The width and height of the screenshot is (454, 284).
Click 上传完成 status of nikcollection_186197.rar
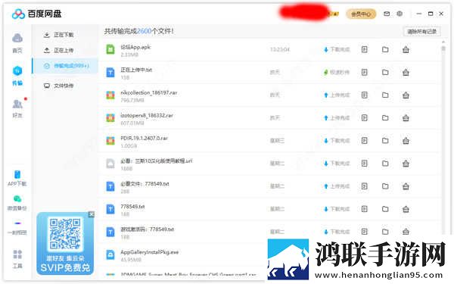click(337, 95)
